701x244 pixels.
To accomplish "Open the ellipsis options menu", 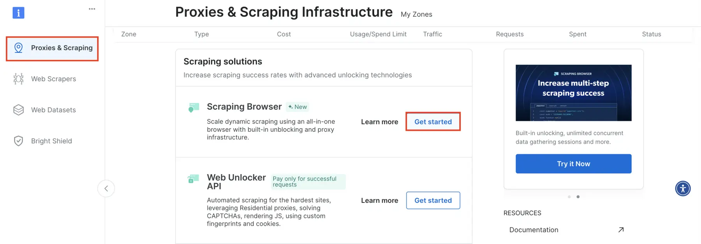I will pyautogui.click(x=92, y=8).
